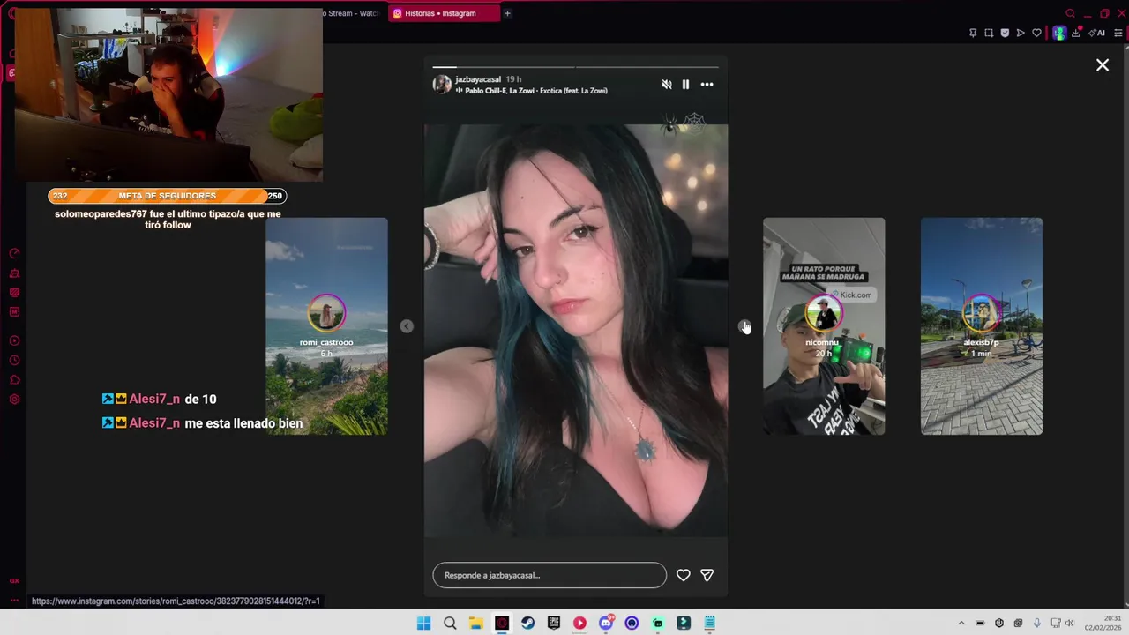Open Discord from the taskbar
1129x635 pixels.
tap(606, 624)
